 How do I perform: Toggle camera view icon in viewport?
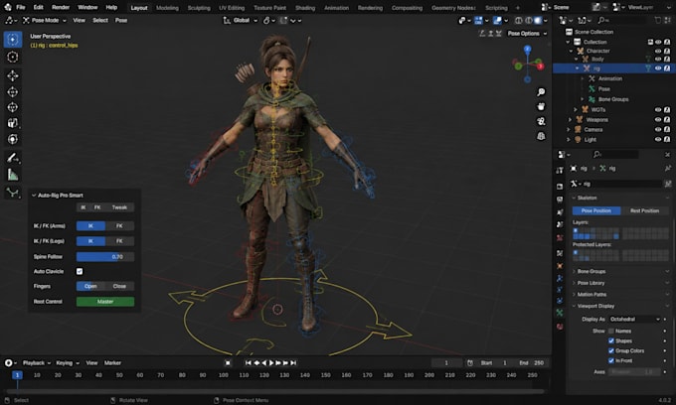541,121
